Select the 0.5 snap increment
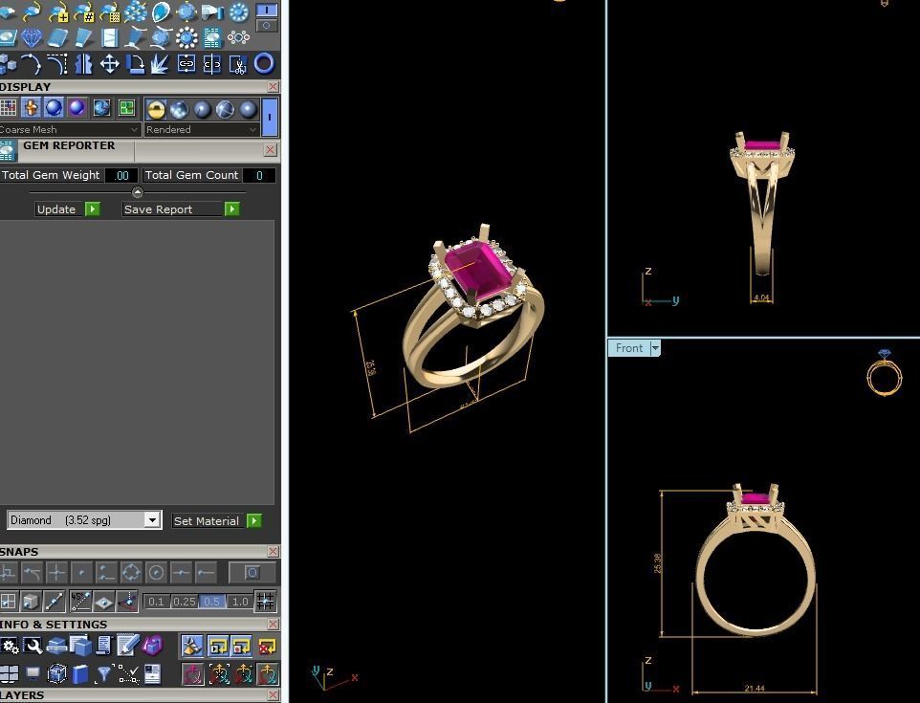Image resolution: width=920 pixels, height=703 pixels. (x=211, y=602)
